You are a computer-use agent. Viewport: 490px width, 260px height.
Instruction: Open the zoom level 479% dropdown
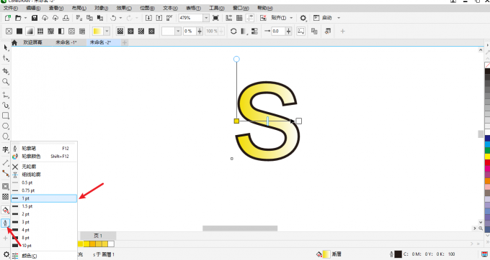pos(206,18)
